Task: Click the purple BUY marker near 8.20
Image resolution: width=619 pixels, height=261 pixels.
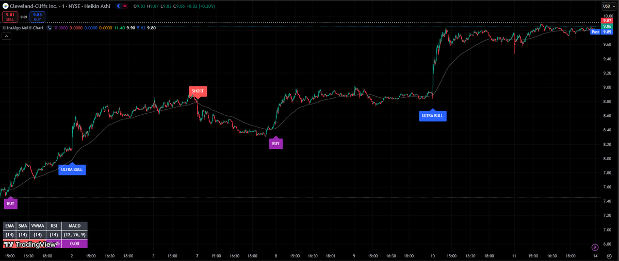Action: 275,144
